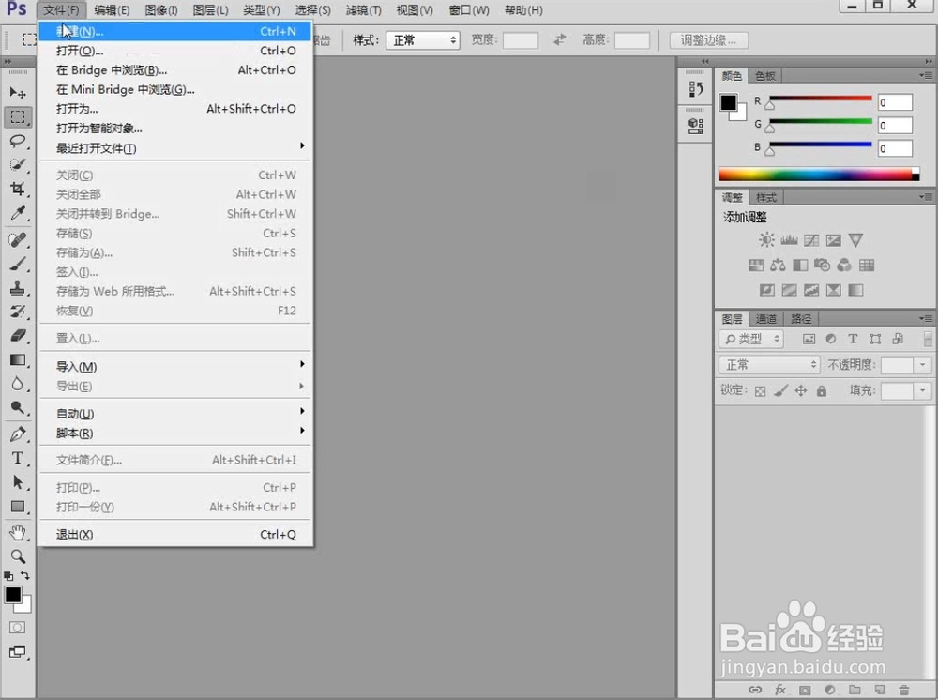Open the 不透明度 opacity dropdown arrow
Screen dimensions: 938x700
[x=922, y=364]
